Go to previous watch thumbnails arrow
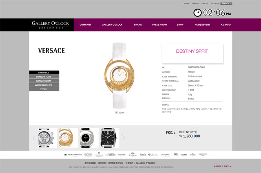Viewport: 261px width, 173px height. (34, 138)
